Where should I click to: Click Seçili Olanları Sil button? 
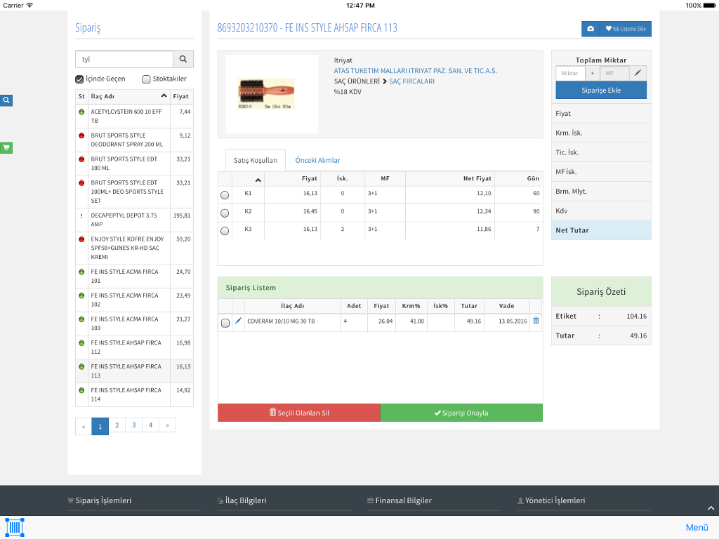(x=299, y=413)
